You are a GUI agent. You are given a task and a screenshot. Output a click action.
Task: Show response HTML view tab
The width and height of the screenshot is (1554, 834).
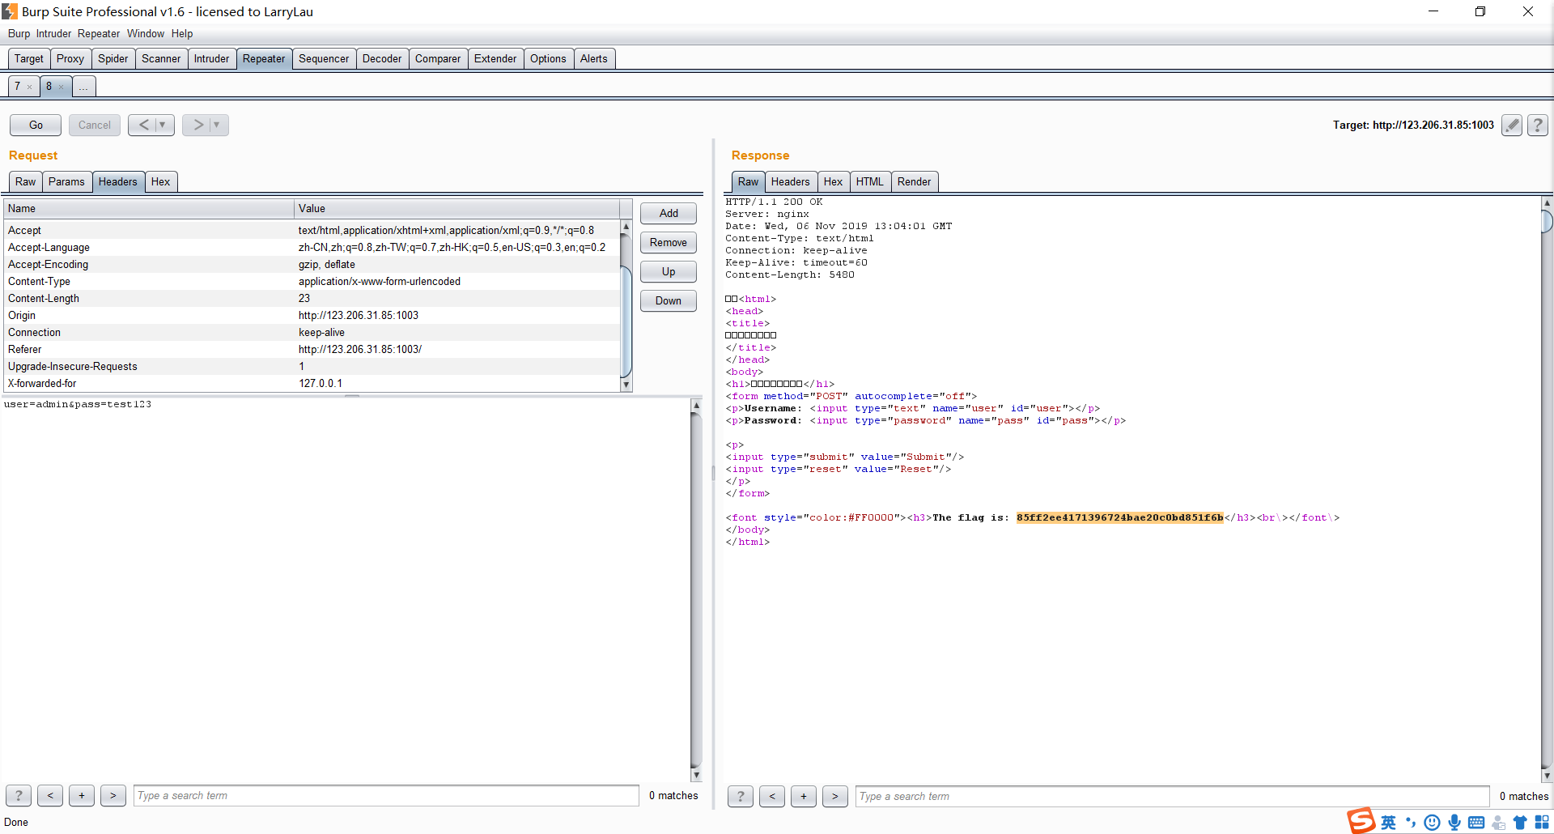870,181
